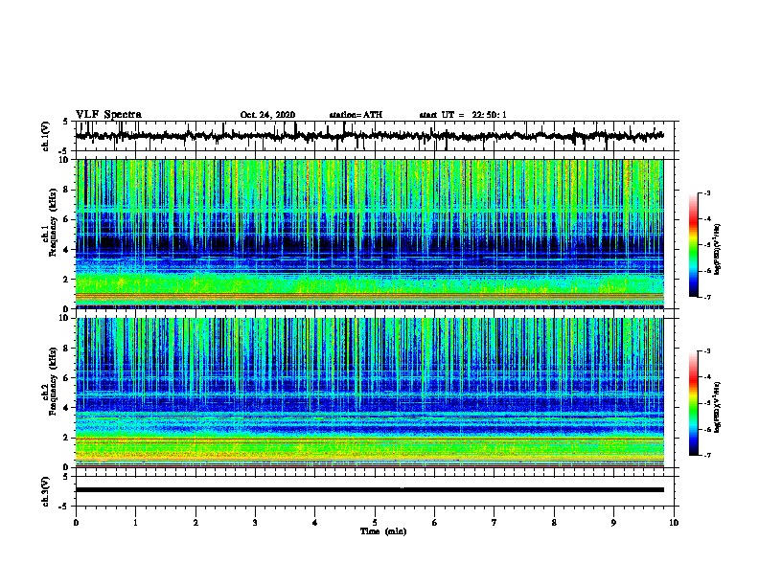Click the ch.2 log(PSD) color bar caption
Viewport: 759px width, 586px height.
click(x=718, y=407)
